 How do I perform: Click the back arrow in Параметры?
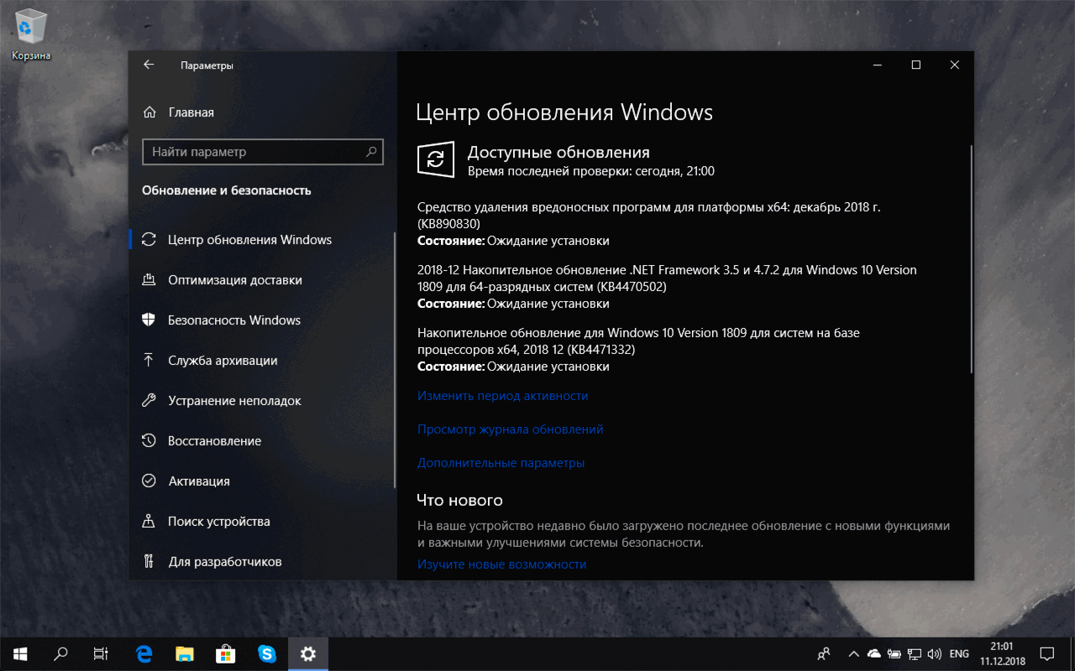tap(148, 65)
